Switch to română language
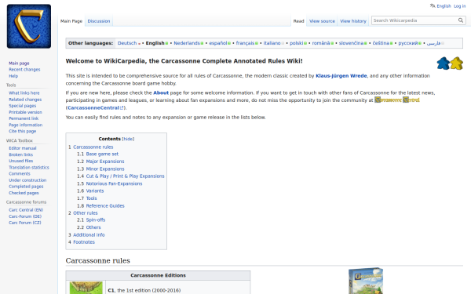Viewport: 471px width, 294px height. [321, 43]
